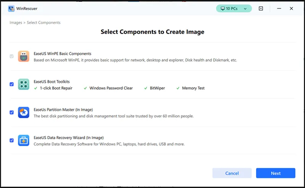Screen dimensions: 305x188
Task: Click the 'Complete Data Recovery Software' description
Action: [x=109, y=144]
